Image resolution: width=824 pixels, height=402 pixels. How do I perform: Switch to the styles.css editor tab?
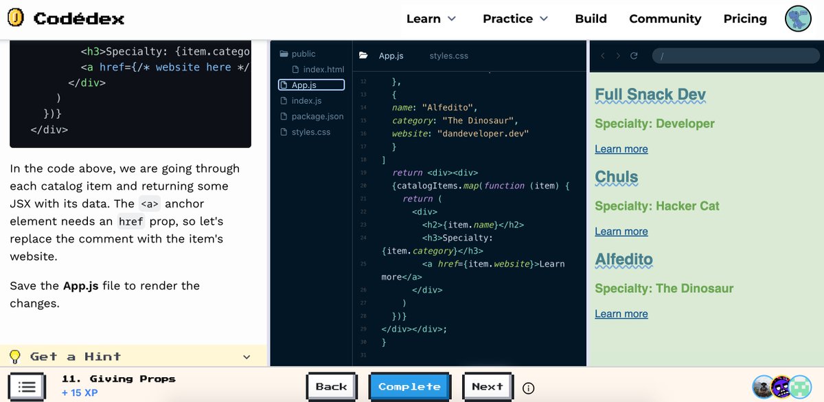coord(448,56)
